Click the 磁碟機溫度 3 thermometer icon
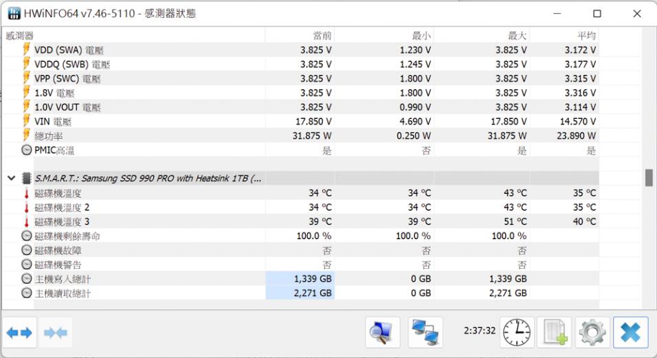This screenshot has height=358, width=657. [26, 222]
